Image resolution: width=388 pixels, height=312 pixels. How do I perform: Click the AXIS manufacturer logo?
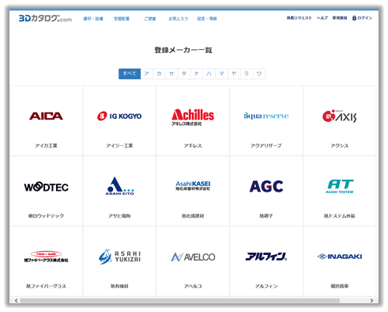340,116
